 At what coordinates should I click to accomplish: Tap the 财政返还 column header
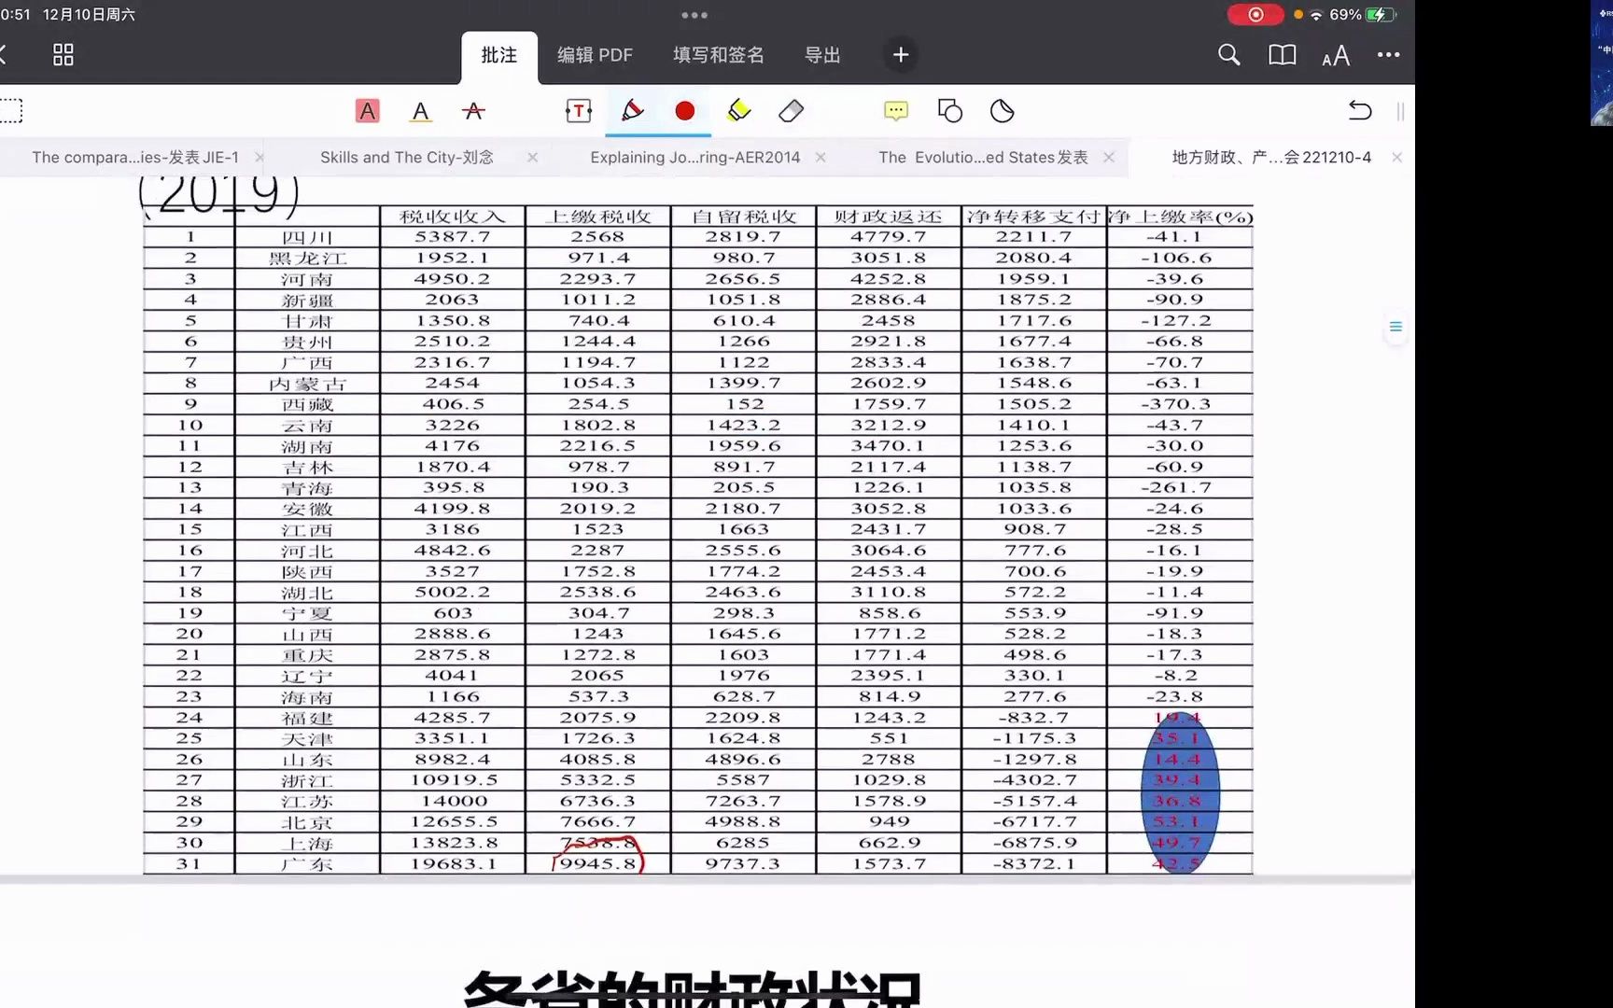point(889,217)
